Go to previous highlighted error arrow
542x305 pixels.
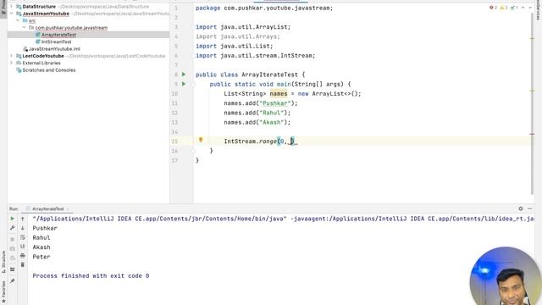pyautogui.click(x=523, y=8)
